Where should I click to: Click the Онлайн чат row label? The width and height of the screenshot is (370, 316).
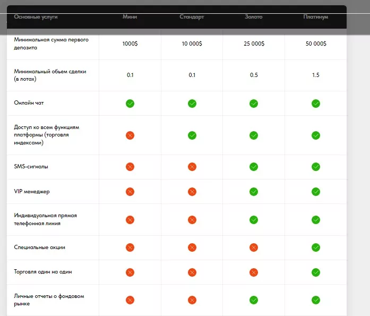[29, 103]
